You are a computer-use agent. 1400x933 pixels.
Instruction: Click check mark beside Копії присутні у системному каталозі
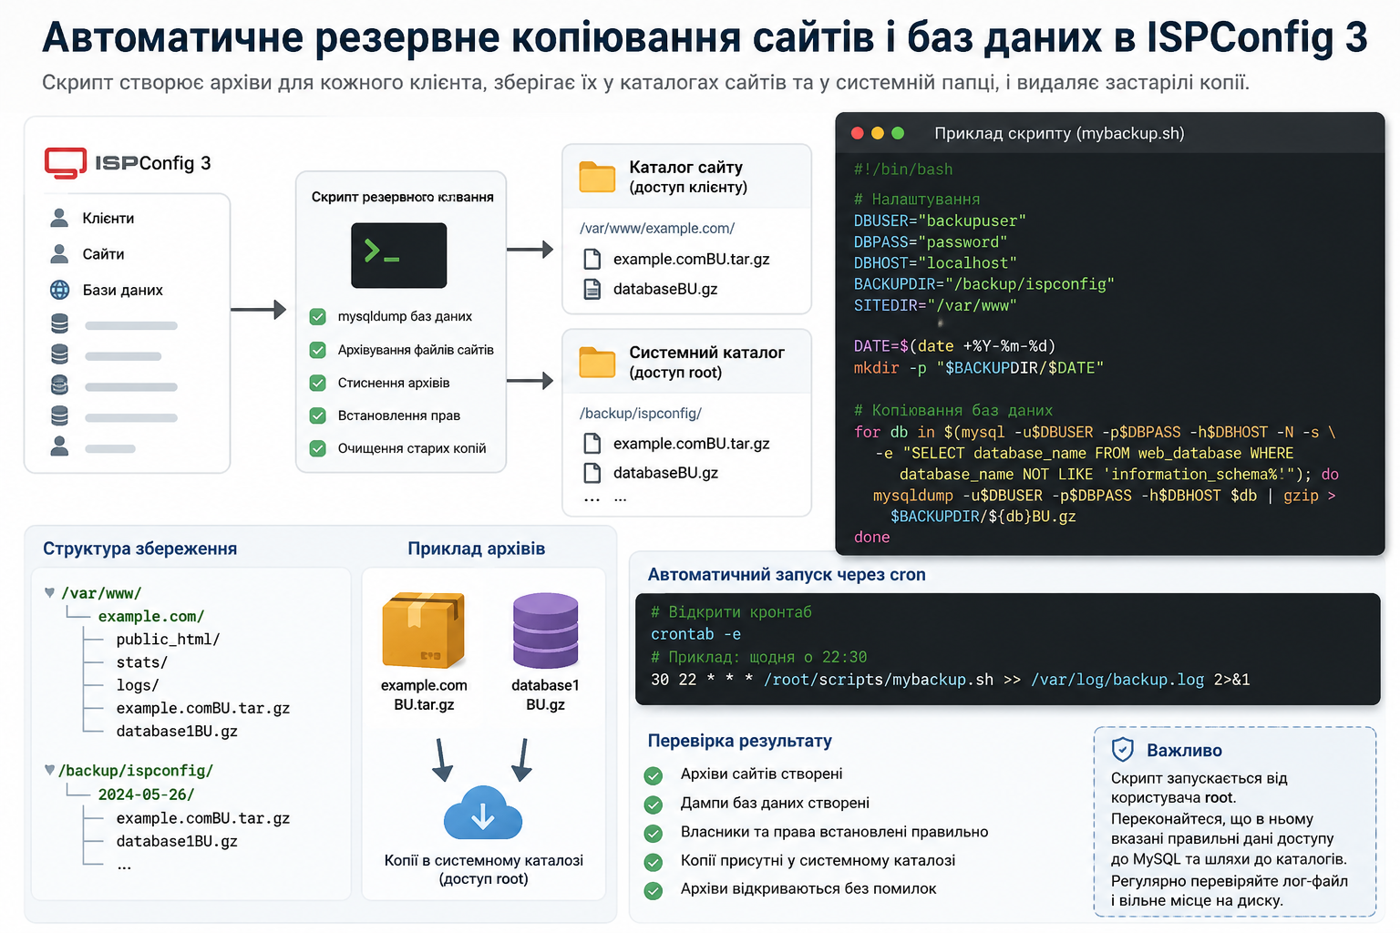[x=653, y=862]
